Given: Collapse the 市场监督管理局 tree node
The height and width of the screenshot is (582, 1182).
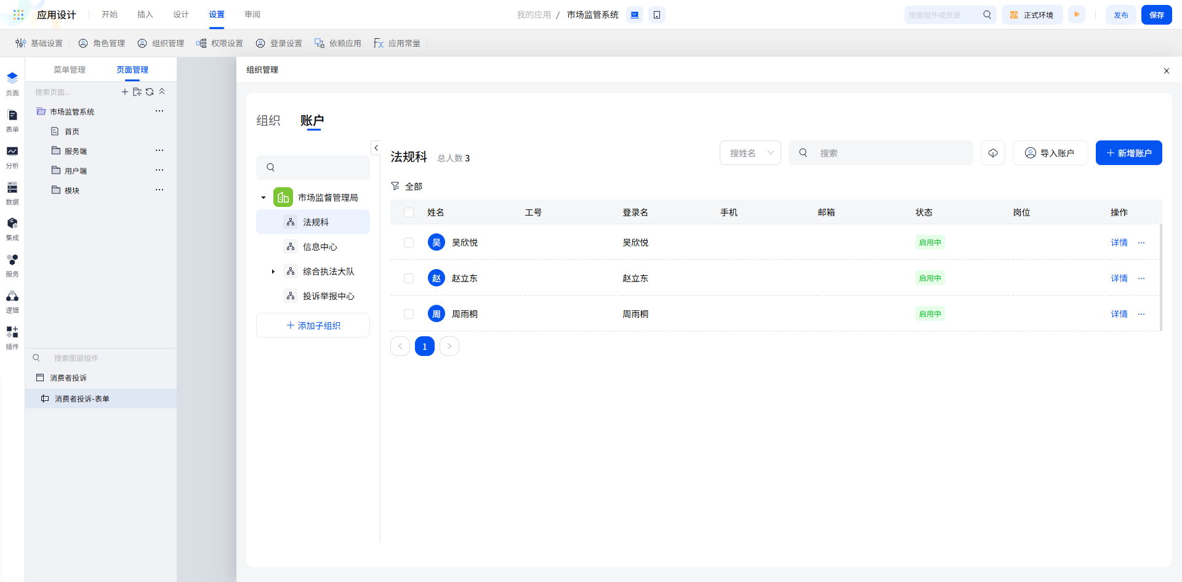Looking at the screenshot, I should (263, 198).
